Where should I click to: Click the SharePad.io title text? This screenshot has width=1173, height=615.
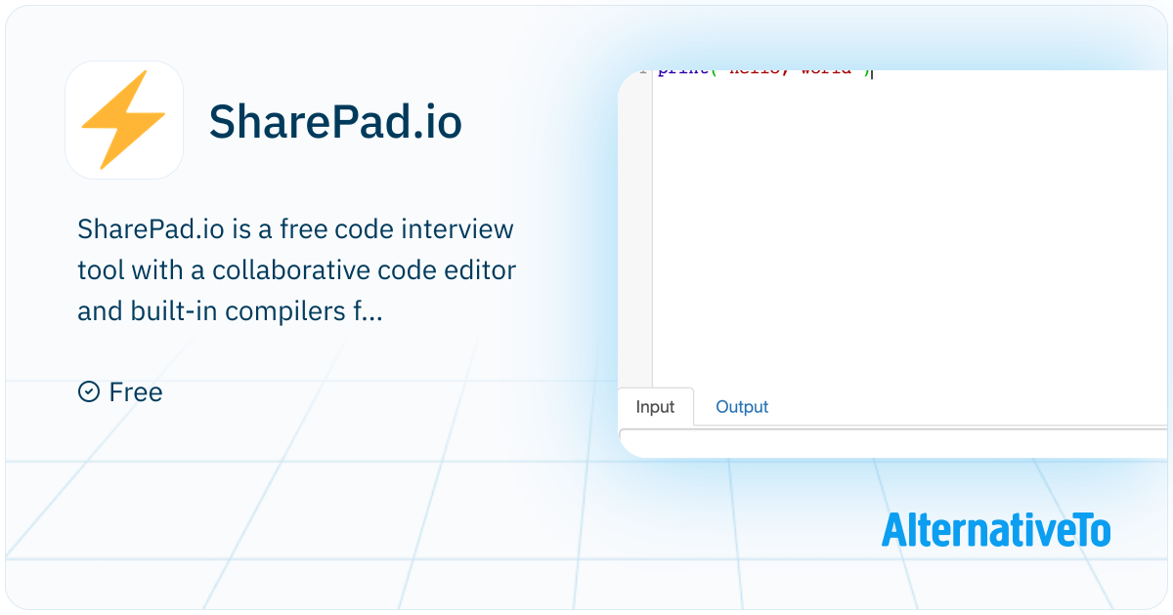click(335, 122)
